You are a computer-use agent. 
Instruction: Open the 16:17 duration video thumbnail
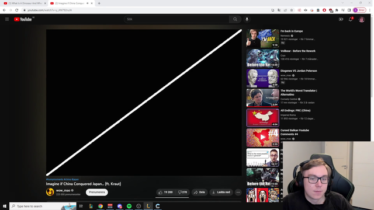[262, 157]
